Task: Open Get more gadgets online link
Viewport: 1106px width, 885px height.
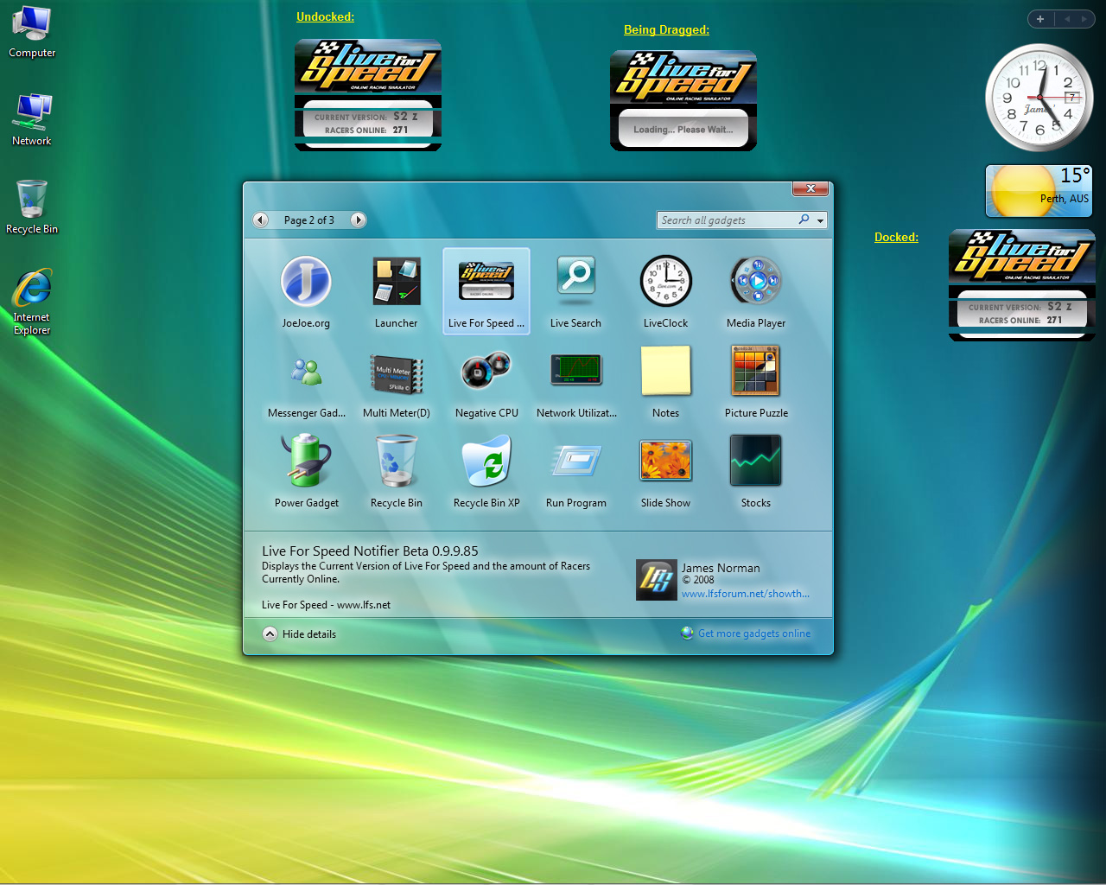Action: coord(746,634)
